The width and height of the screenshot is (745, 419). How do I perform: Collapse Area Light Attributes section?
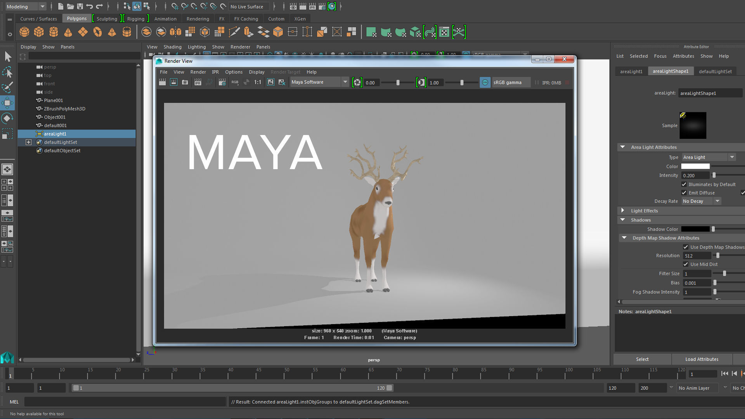tap(622, 147)
